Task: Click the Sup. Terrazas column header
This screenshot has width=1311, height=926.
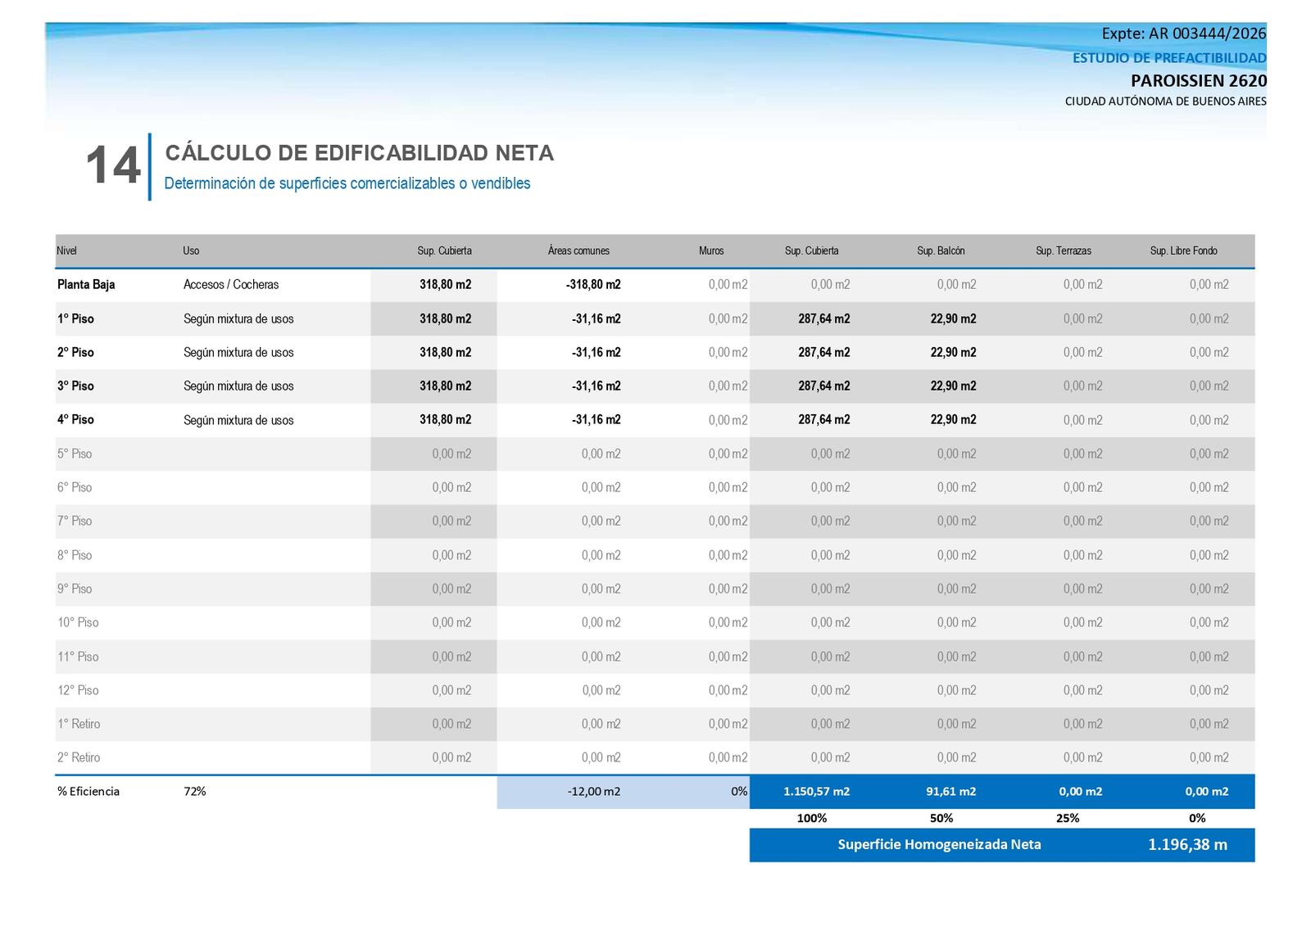Action: coord(1064,251)
